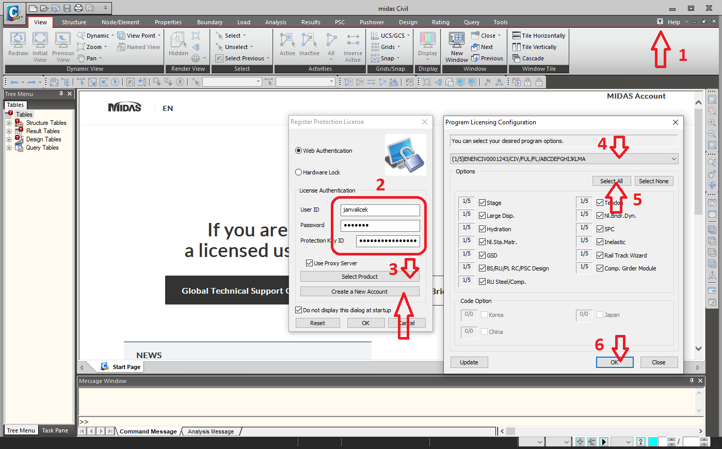Click the Select All options button
722x449 pixels.
pyautogui.click(x=611, y=181)
